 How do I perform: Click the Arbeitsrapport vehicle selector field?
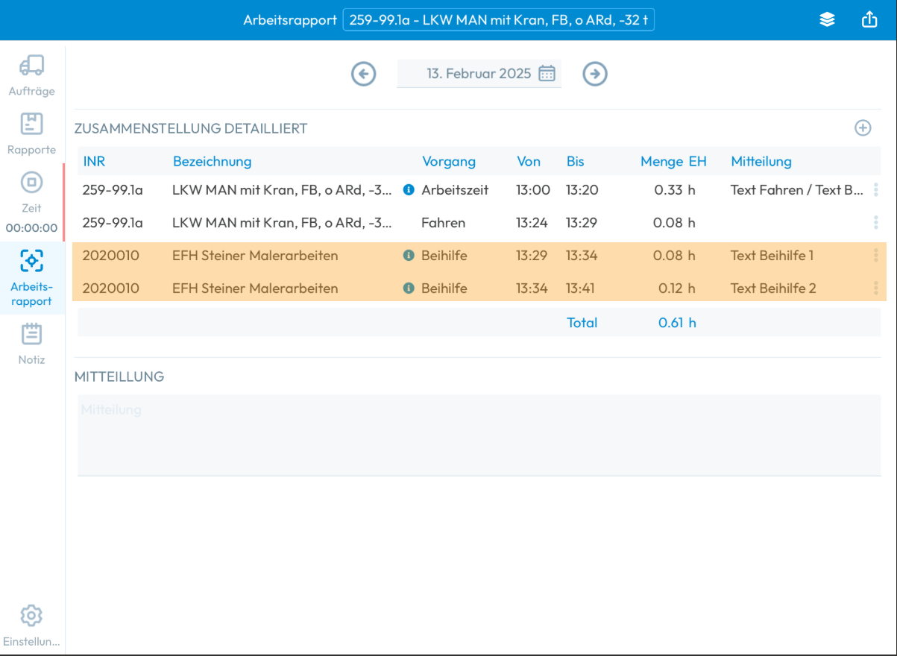498,20
